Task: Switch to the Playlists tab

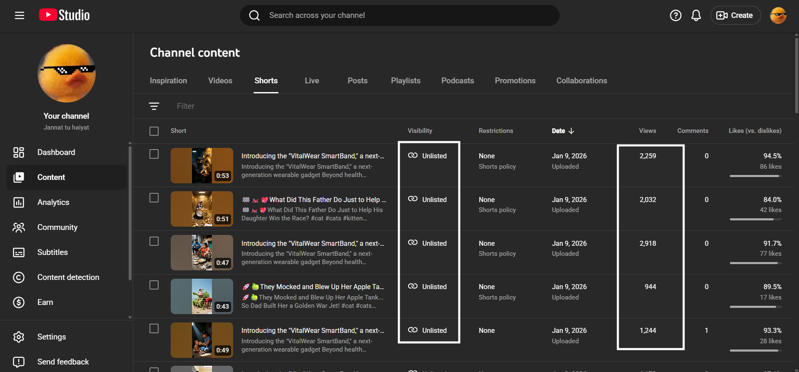Action: point(405,81)
